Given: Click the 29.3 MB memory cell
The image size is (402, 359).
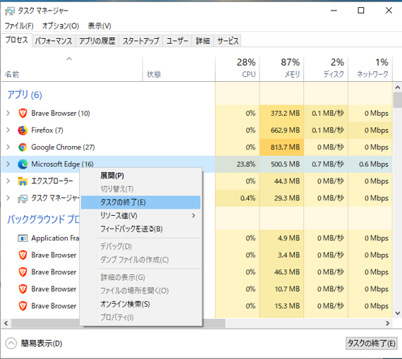Looking at the screenshot, I should click(282, 198).
